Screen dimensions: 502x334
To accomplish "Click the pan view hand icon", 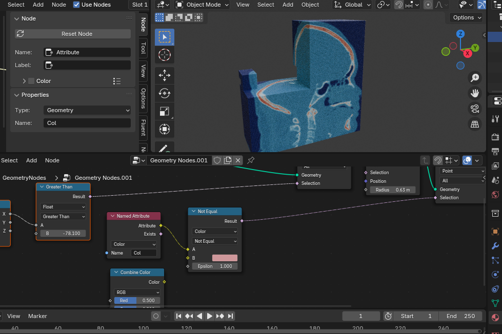I will click(475, 93).
